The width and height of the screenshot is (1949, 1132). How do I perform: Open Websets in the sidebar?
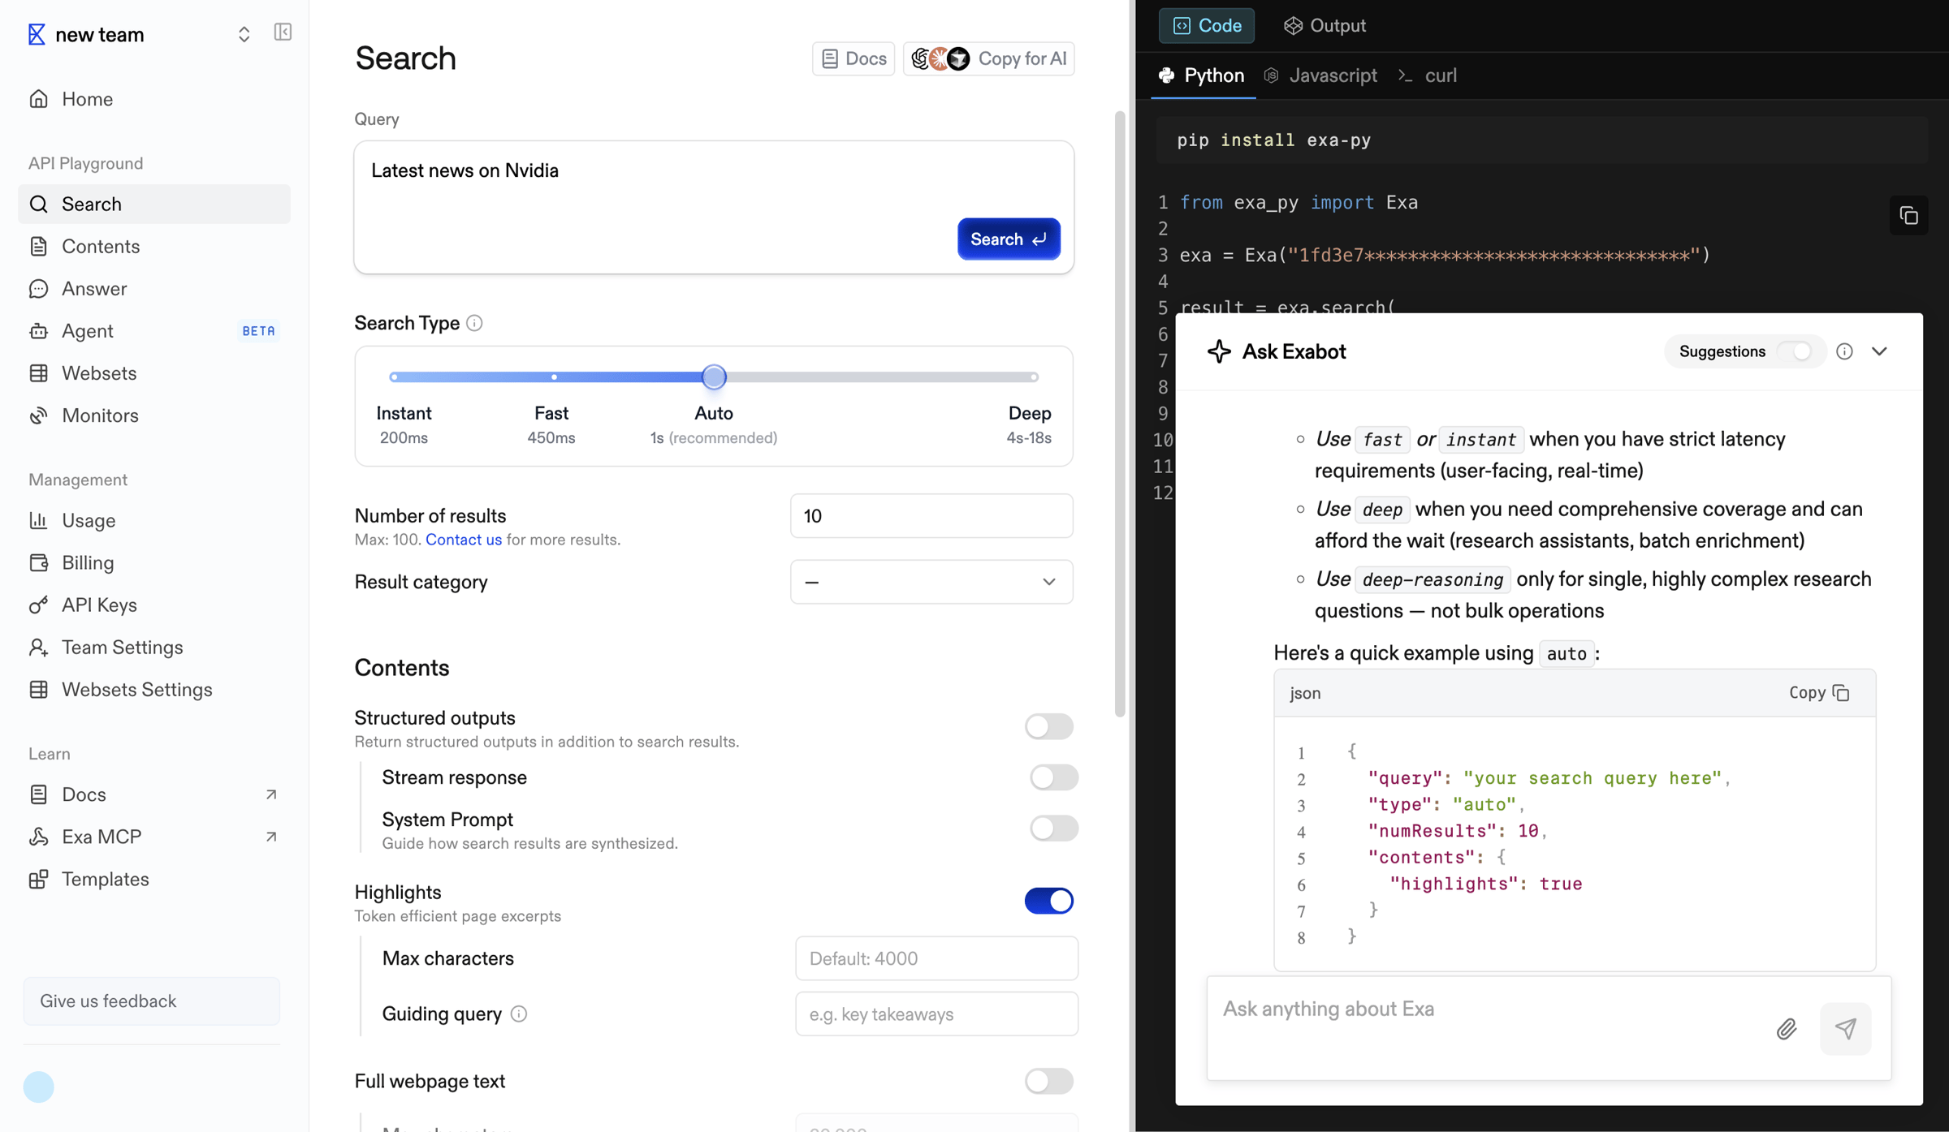[x=153, y=373]
